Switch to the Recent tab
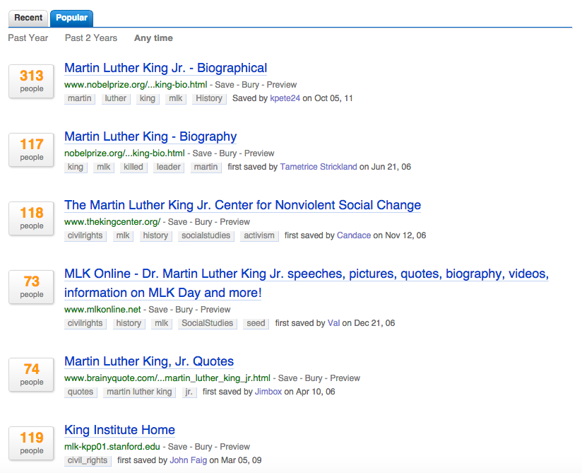Image resolution: width=582 pixels, height=473 pixels. [29, 18]
